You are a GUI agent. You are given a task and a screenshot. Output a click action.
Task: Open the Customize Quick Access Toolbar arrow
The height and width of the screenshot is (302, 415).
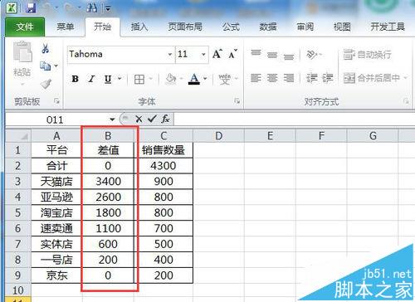point(108,9)
